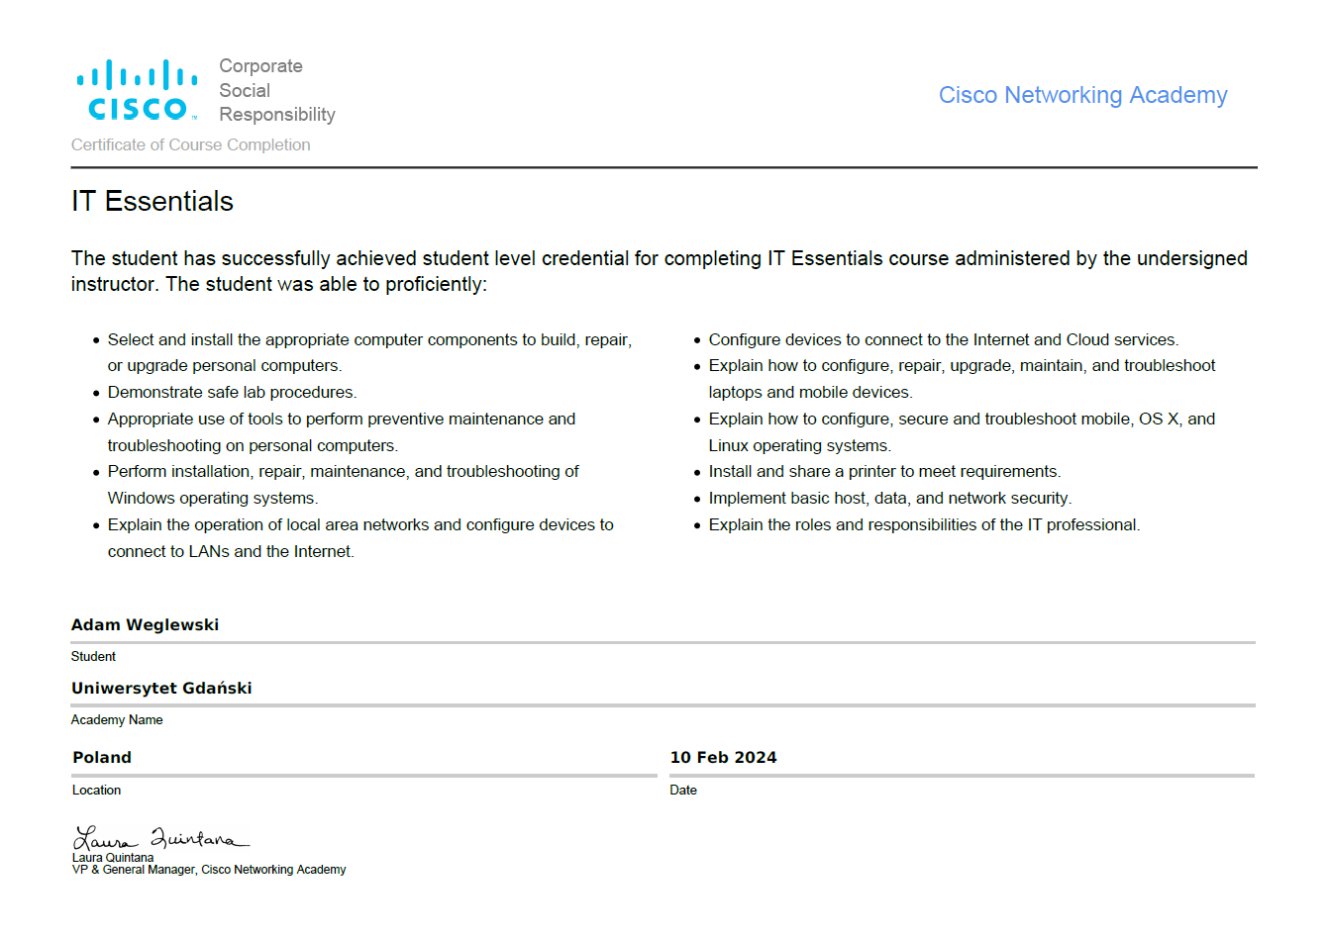Viewport: 1329px width, 936px height.
Task: Click the roles and responsibilities bullet
Action: pos(924,524)
